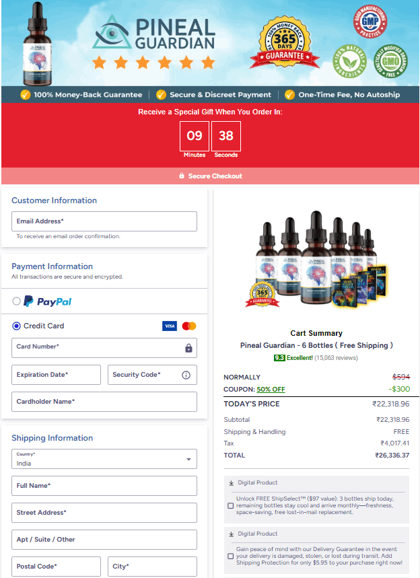The width and height of the screenshot is (420, 578).
Task: Click the Security Code info icon
Action: click(x=186, y=375)
